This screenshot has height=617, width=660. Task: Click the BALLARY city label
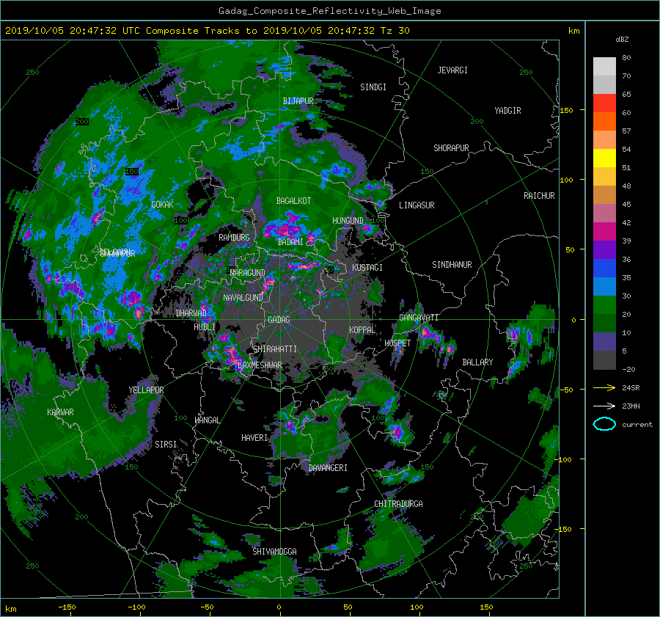pos(477,362)
